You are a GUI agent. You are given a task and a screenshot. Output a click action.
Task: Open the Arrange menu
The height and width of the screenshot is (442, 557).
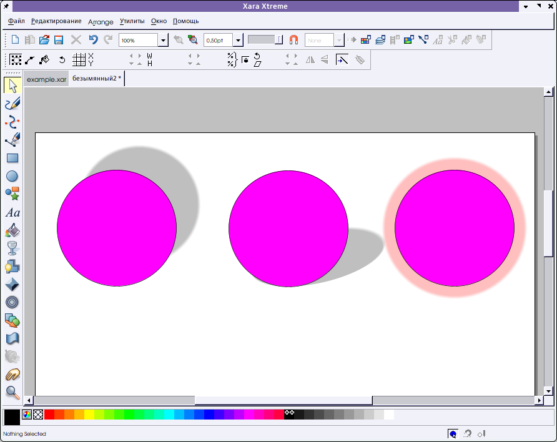coord(101,22)
